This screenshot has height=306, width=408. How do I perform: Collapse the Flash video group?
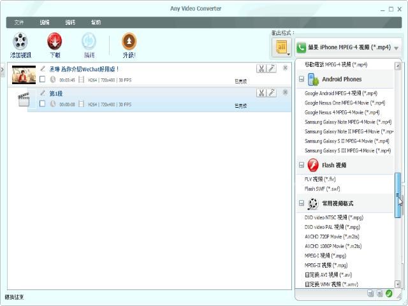pos(302,165)
